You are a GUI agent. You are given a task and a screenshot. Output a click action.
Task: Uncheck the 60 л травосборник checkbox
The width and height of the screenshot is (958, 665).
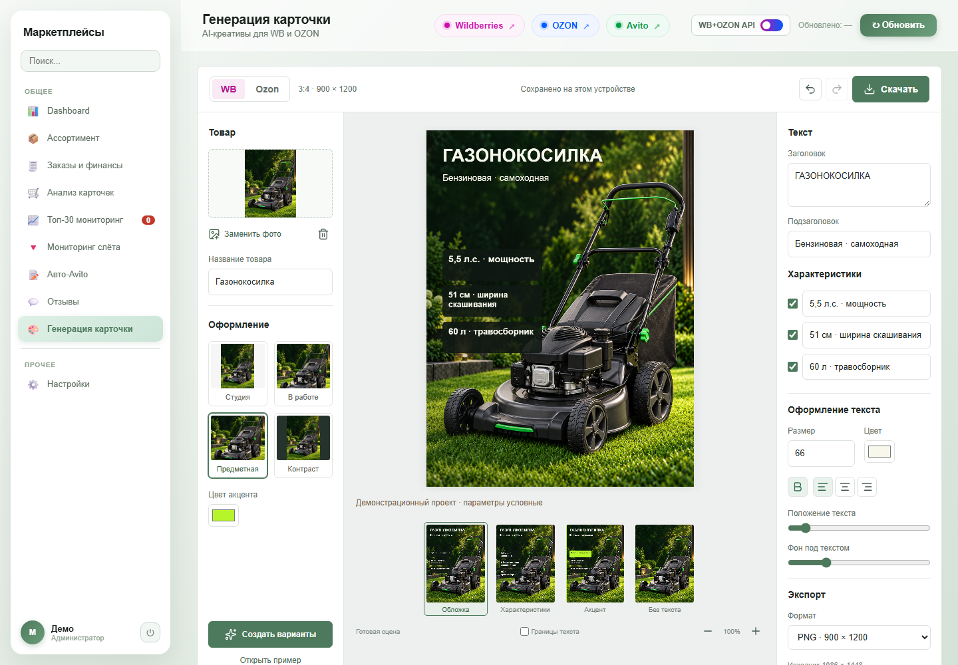[792, 366]
